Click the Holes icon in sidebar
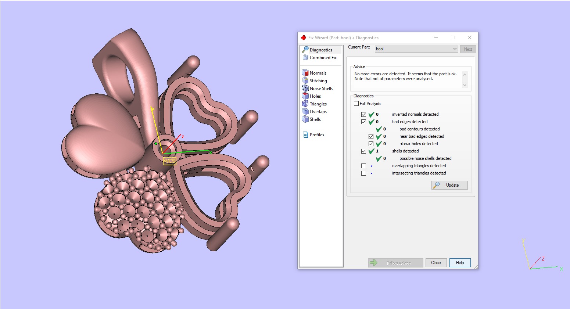This screenshot has width=570, height=309. (305, 96)
